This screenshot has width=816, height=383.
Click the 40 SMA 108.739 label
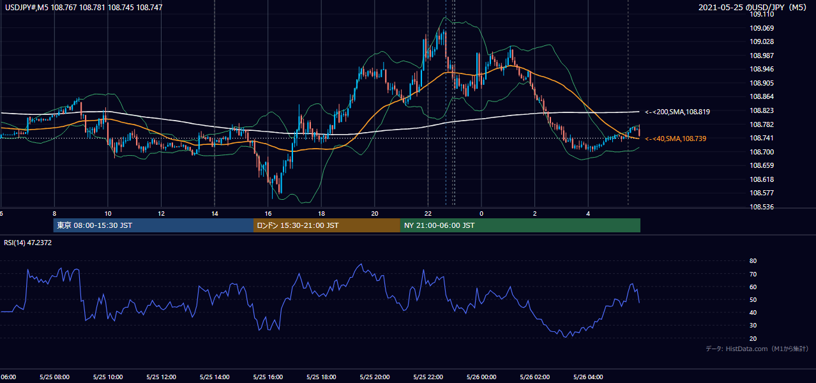[676, 139]
